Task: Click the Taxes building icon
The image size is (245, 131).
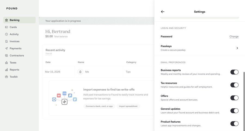Action: point(7,63)
